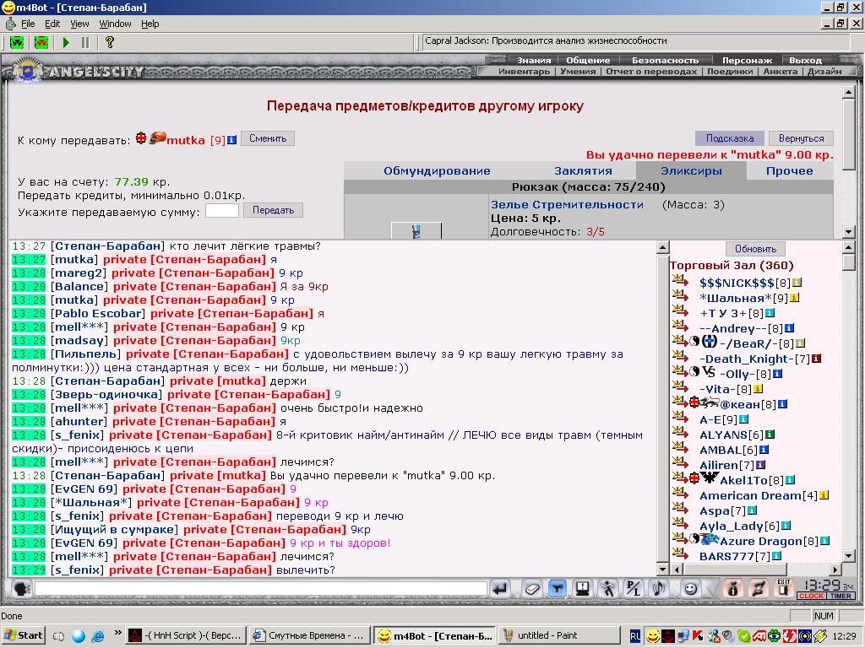Open the Help menu

(150, 24)
